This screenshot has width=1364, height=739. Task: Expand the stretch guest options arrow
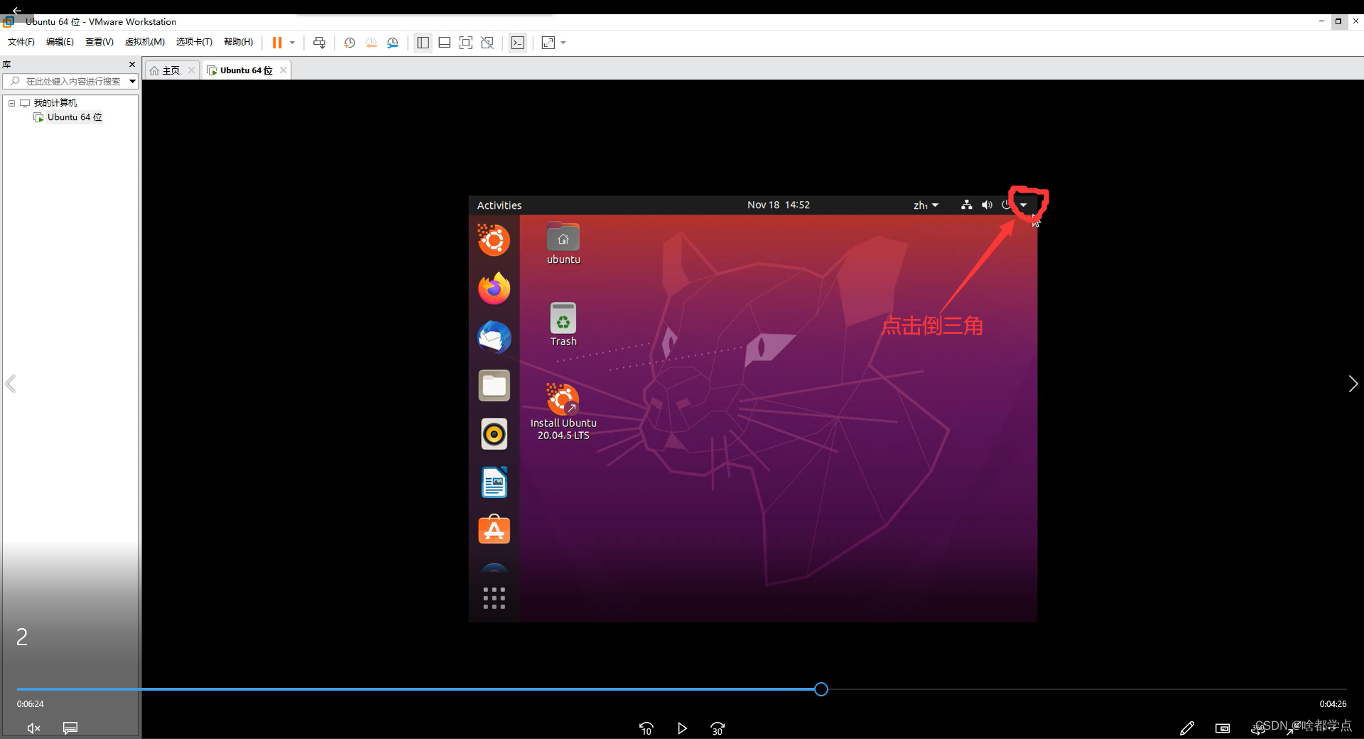pyautogui.click(x=563, y=43)
